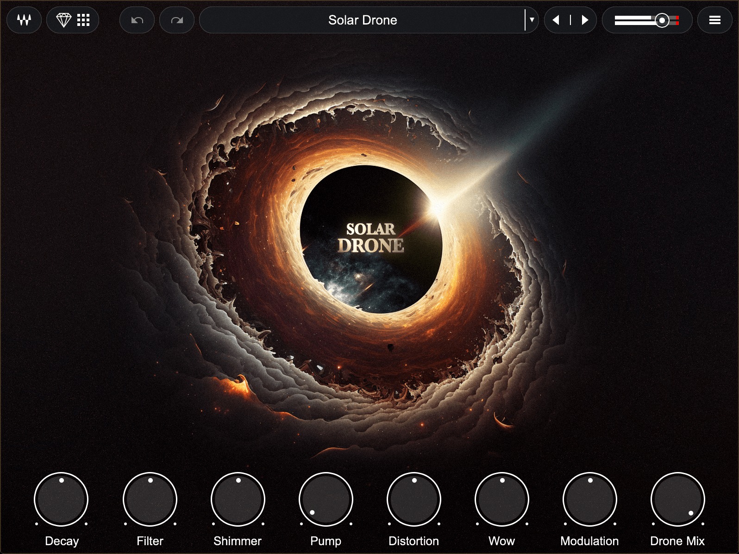Click the Pump knob

[326, 499]
